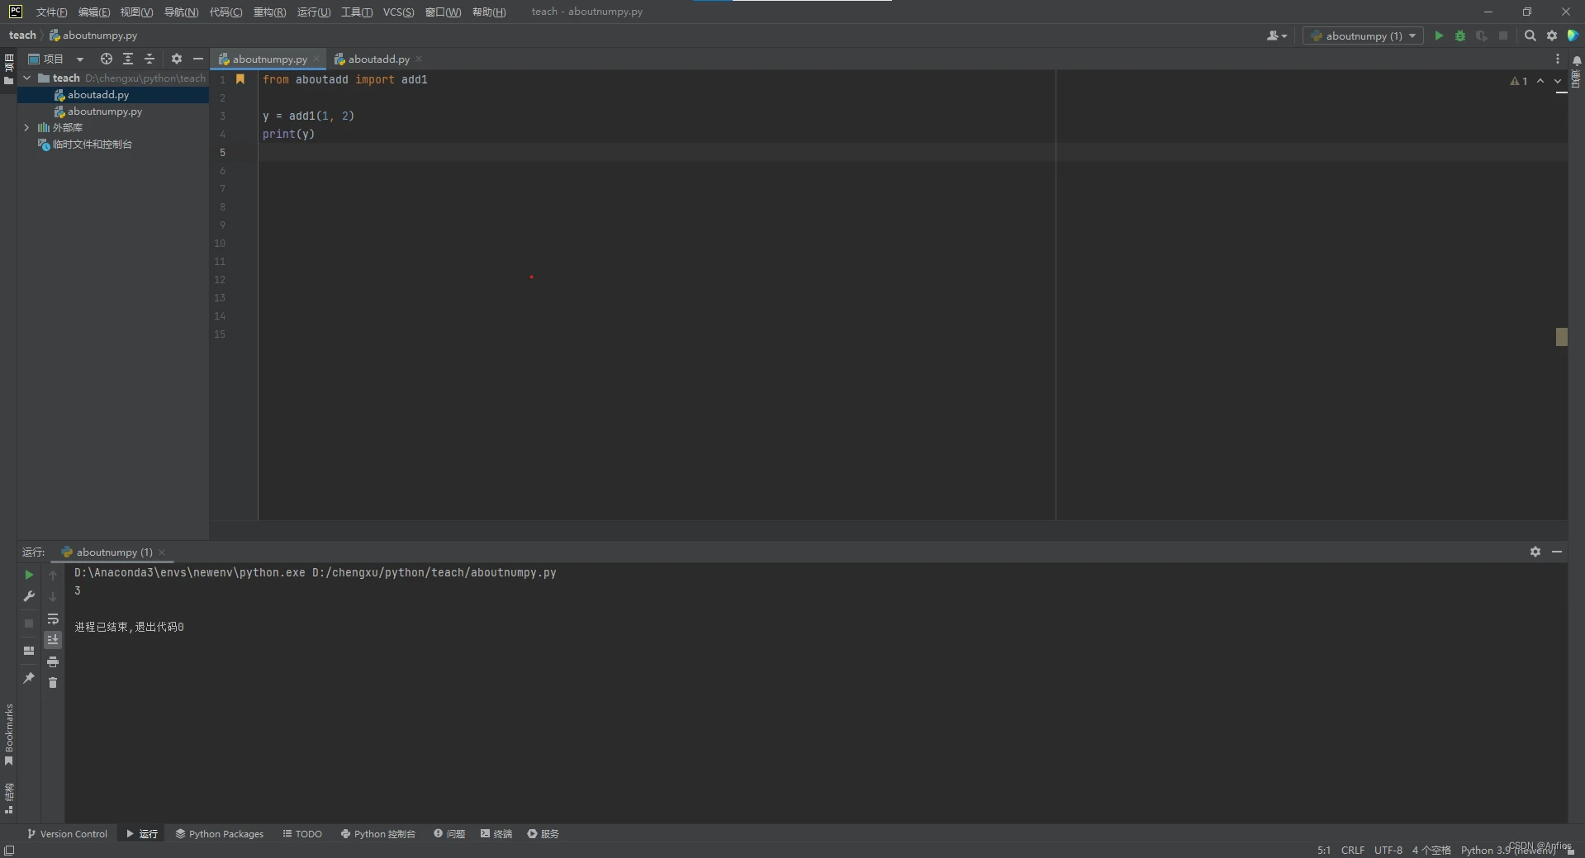Screen dimensions: 1585x858
Task: Close the aboutnumpy.py editor tab
Action: pos(316,59)
